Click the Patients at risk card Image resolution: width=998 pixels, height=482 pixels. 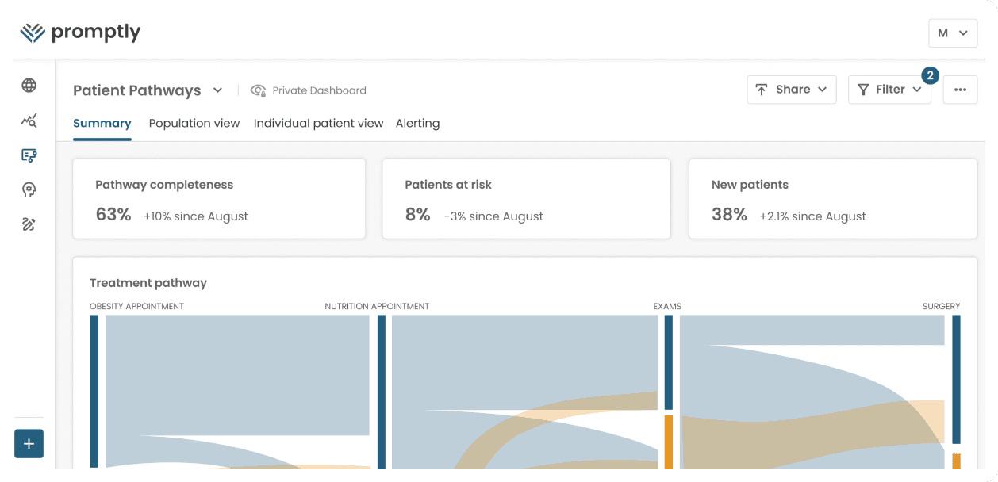click(526, 199)
